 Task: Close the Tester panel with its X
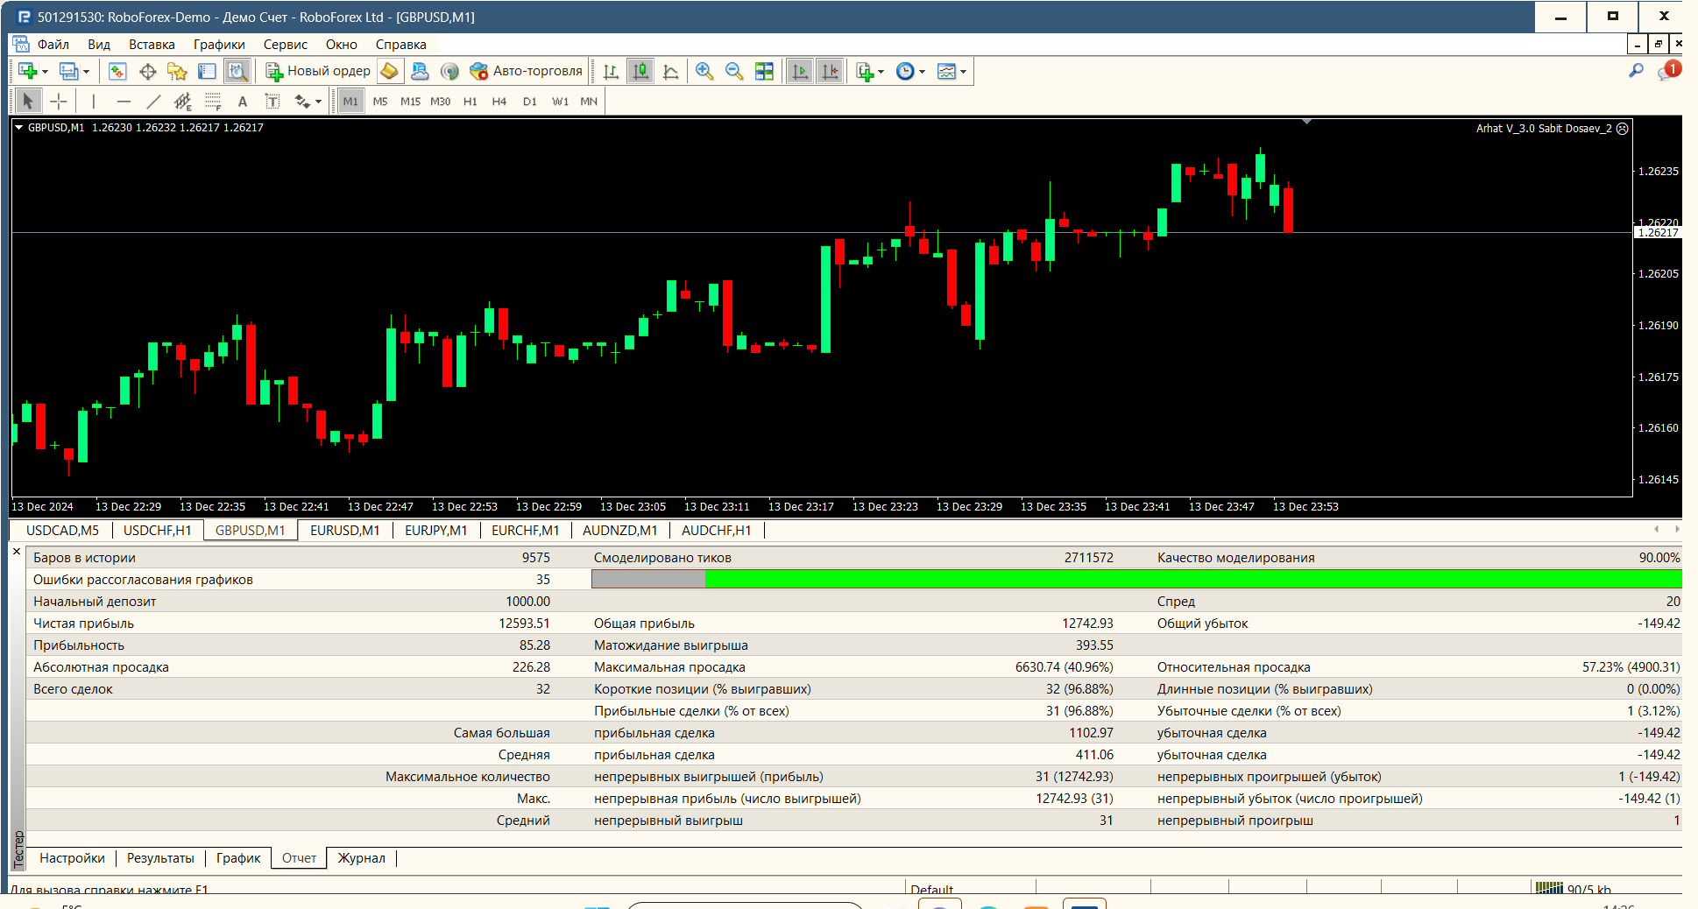point(17,552)
